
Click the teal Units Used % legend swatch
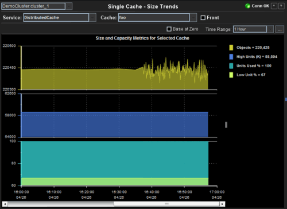[x=231, y=66]
